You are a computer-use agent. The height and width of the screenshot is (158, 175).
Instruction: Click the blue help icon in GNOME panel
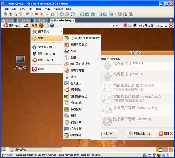click(x=52, y=25)
